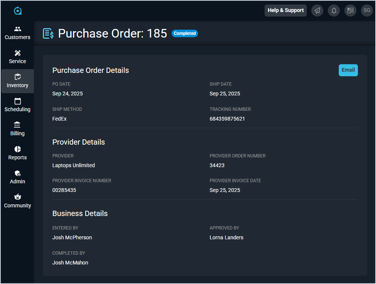The image size is (376, 284).
Task: Click tracking number 684359875621
Action: pos(227,119)
